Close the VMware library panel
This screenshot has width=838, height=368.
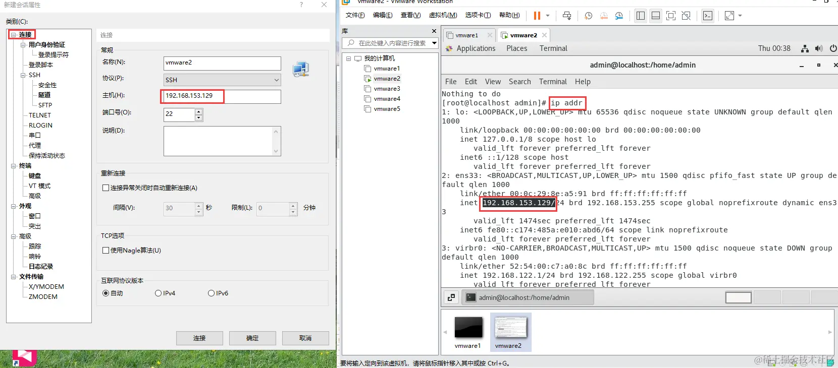434,31
